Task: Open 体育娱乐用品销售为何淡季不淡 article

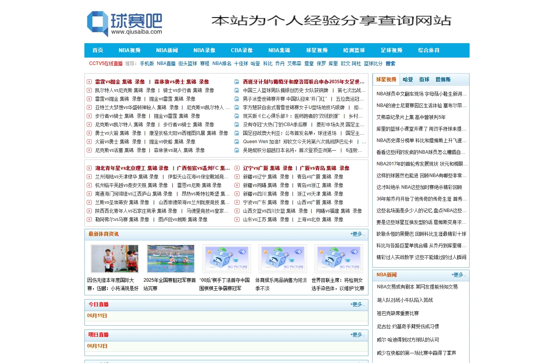Action: pyautogui.click(x=281, y=284)
